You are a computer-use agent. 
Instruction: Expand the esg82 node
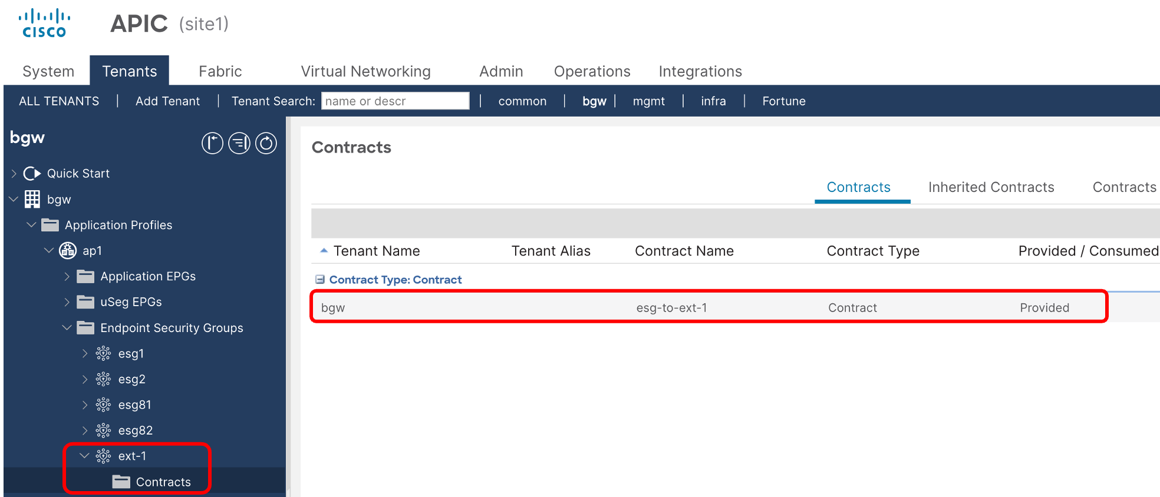[x=85, y=430]
